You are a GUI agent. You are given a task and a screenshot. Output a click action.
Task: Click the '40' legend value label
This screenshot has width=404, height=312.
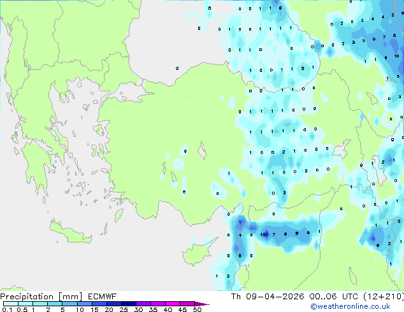168,309
